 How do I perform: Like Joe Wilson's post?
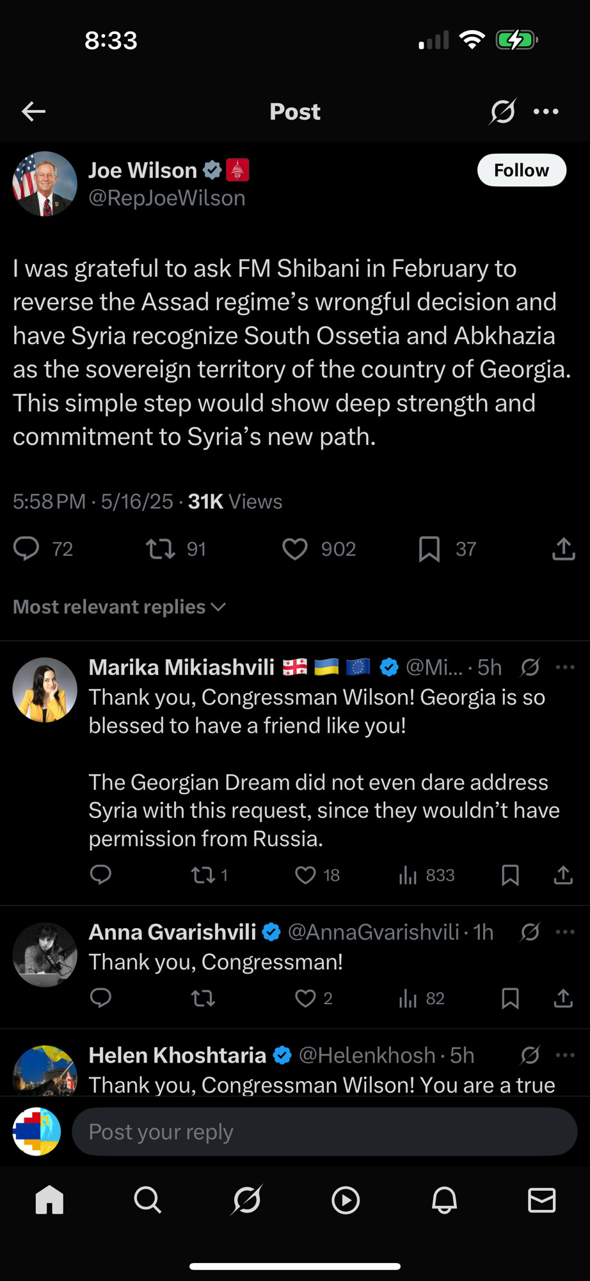click(295, 549)
